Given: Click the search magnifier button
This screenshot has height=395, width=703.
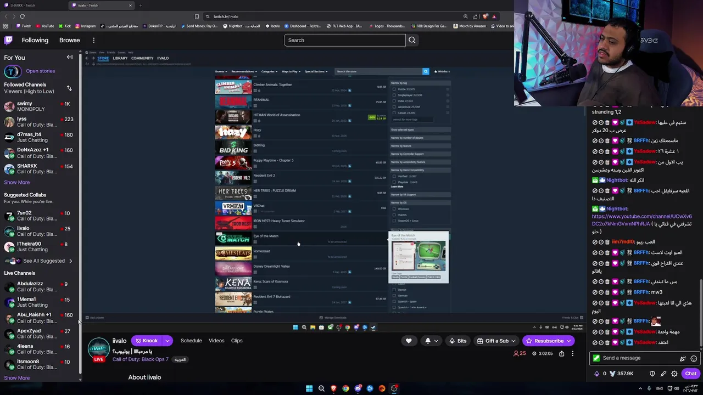Looking at the screenshot, I should 412,40.
